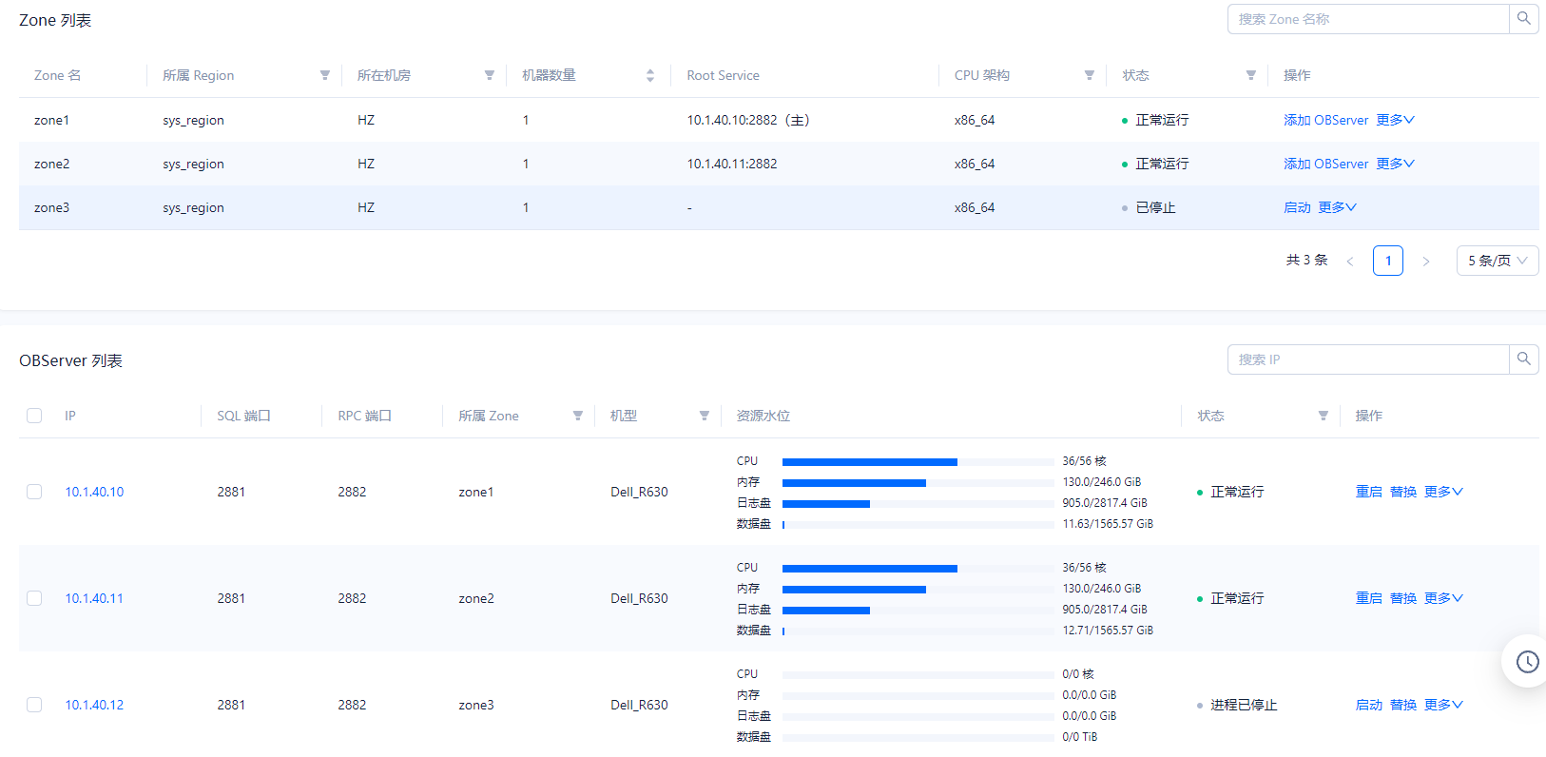Click the 36/56 核 value for 10.1.40.10
1546x757 pixels.
point(1085,461)
